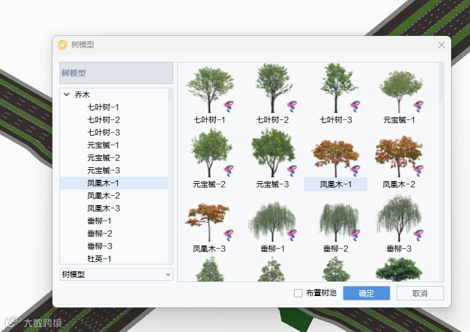
Task: Select the 凤凰木-2 tree thumbnail
Action: point(399,157)
